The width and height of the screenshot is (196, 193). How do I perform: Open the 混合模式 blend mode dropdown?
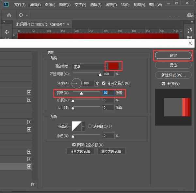pos(88,67)
